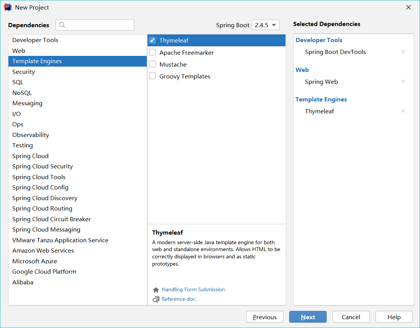Choose Spring Cloud Config category
The image size is (420, 328).
[x=78, y=187]
